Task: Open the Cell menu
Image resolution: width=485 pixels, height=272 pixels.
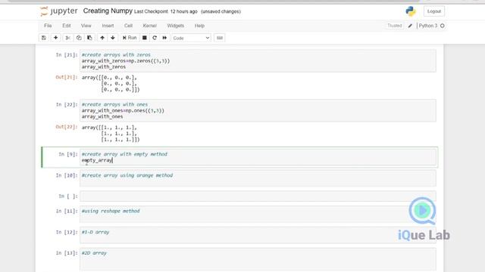Action: [128, 26]
